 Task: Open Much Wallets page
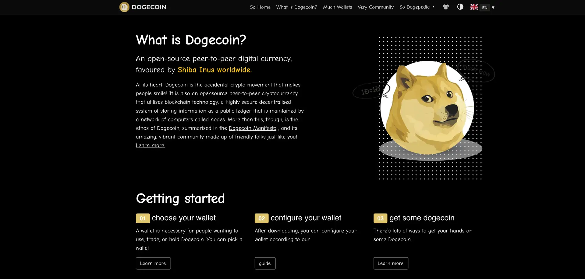pos(337,7)
